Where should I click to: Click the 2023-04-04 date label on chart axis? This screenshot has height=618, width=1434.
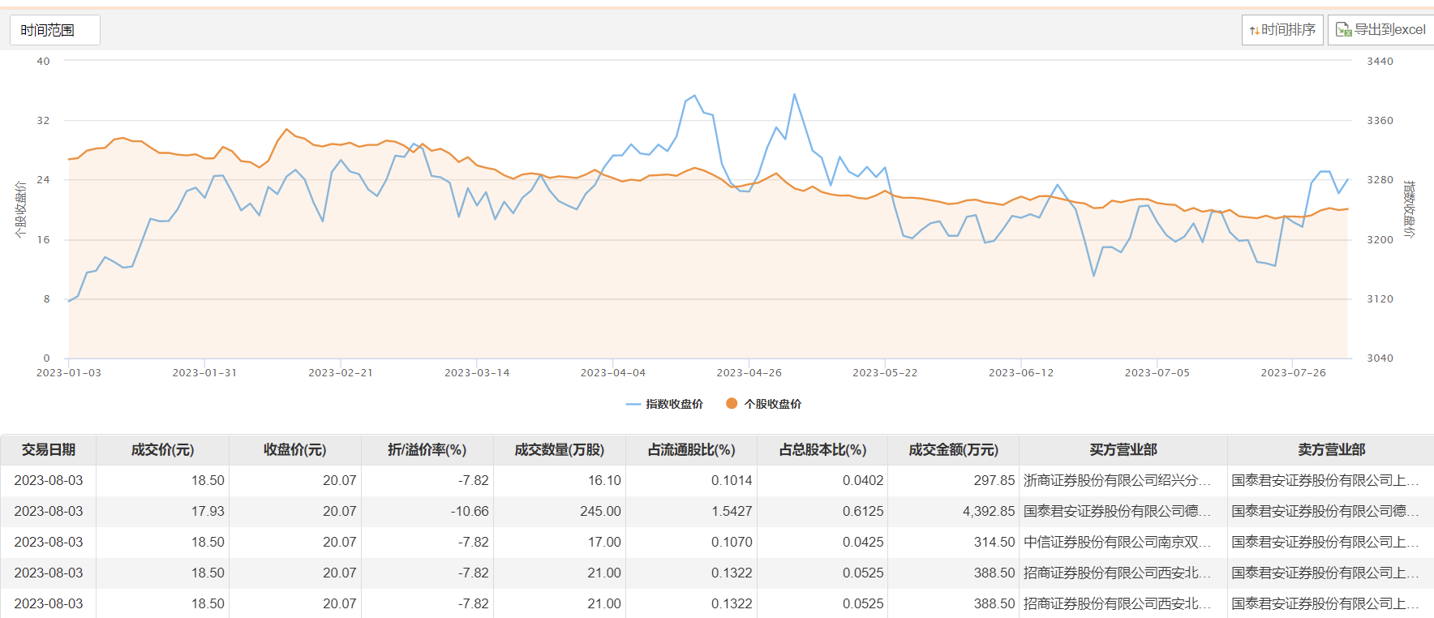[613, 373]
